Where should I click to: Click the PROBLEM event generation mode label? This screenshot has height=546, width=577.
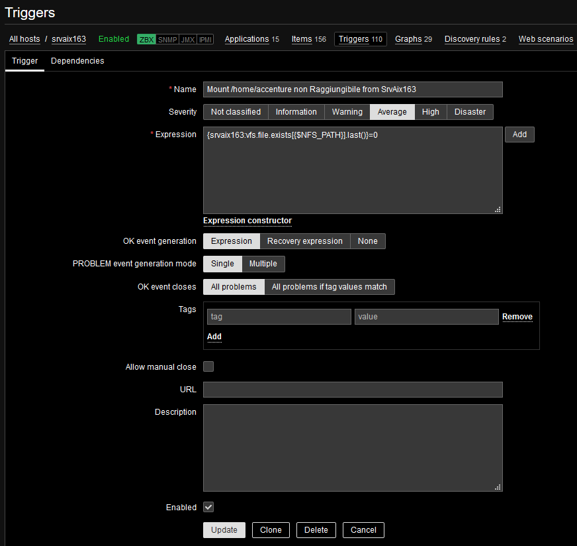point(134,264)
